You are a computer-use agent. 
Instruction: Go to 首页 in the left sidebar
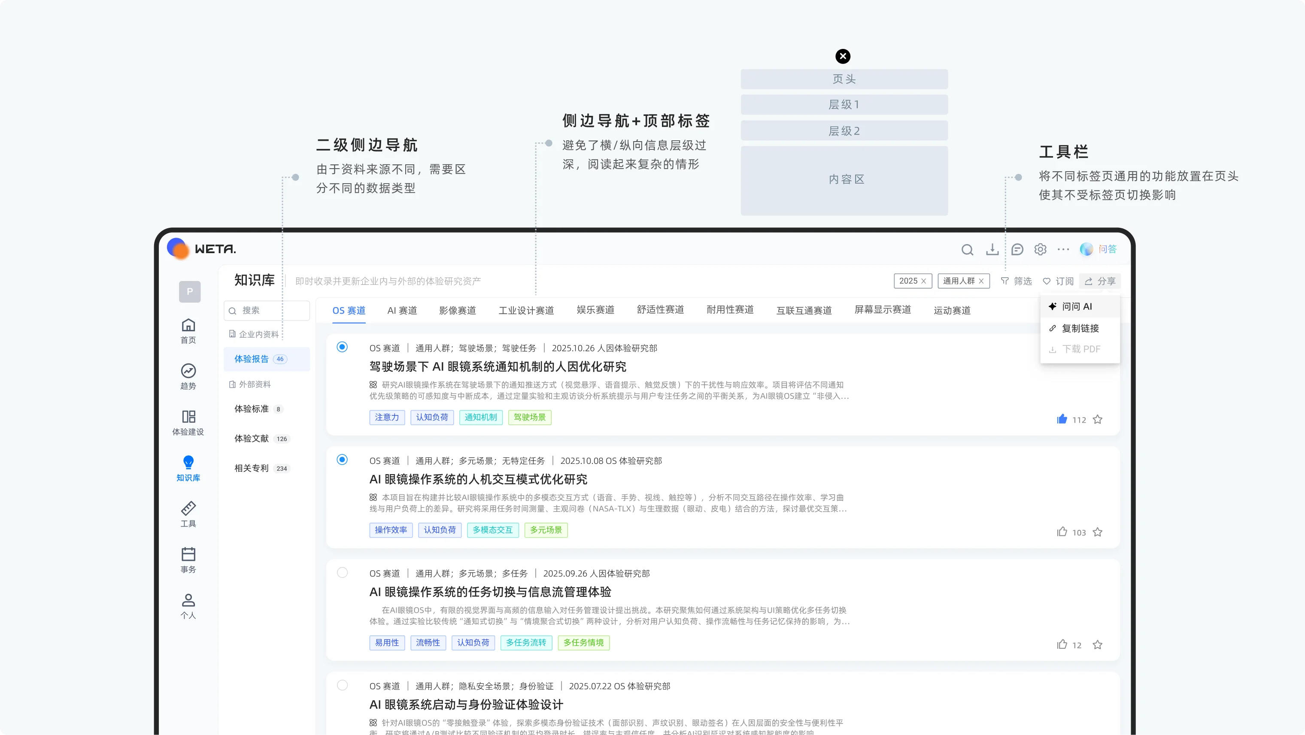[x=188, y=331]
